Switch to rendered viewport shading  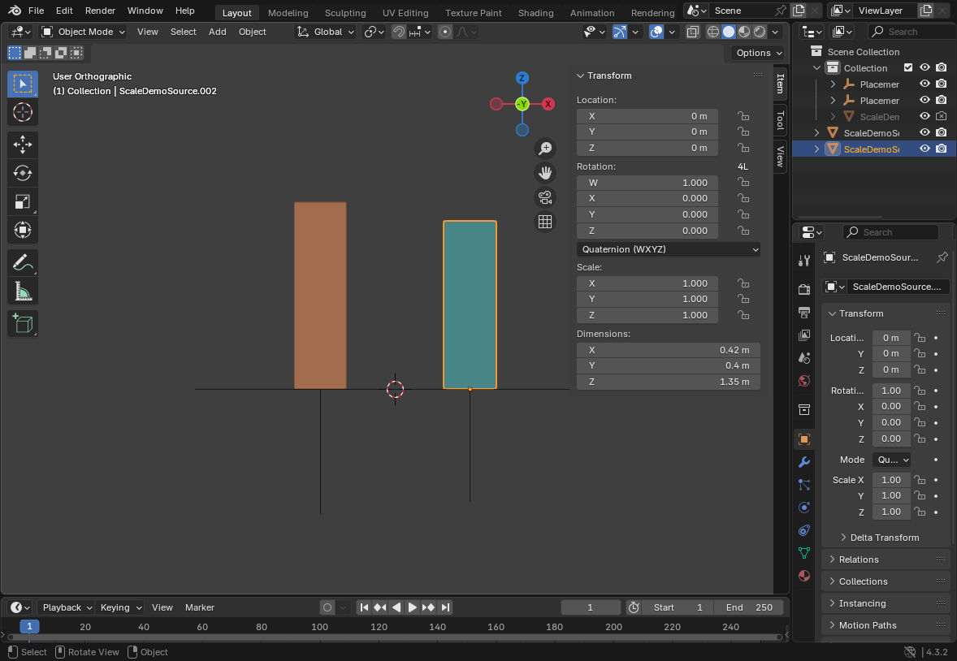point(760,32)
